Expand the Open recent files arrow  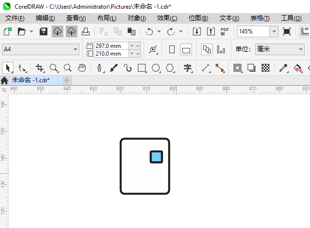point(31,31)
